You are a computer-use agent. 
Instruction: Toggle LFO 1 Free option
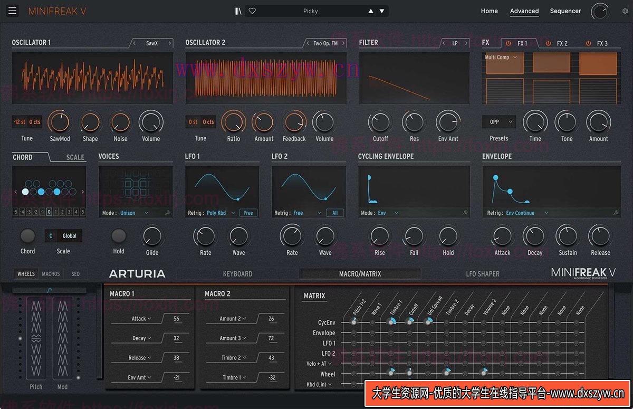pos(248,213)
